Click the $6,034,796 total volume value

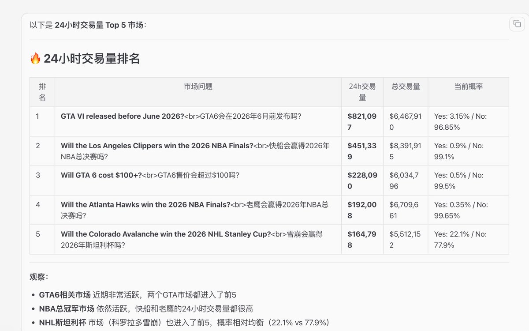coord(404,181)
